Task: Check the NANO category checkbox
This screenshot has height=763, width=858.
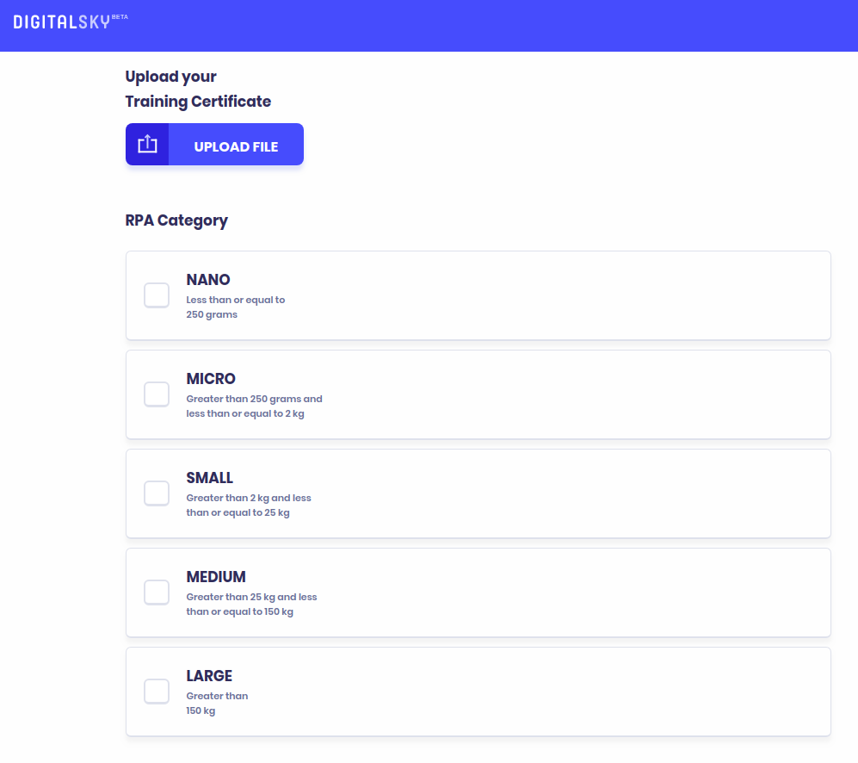Action: (x=157, y=295)
